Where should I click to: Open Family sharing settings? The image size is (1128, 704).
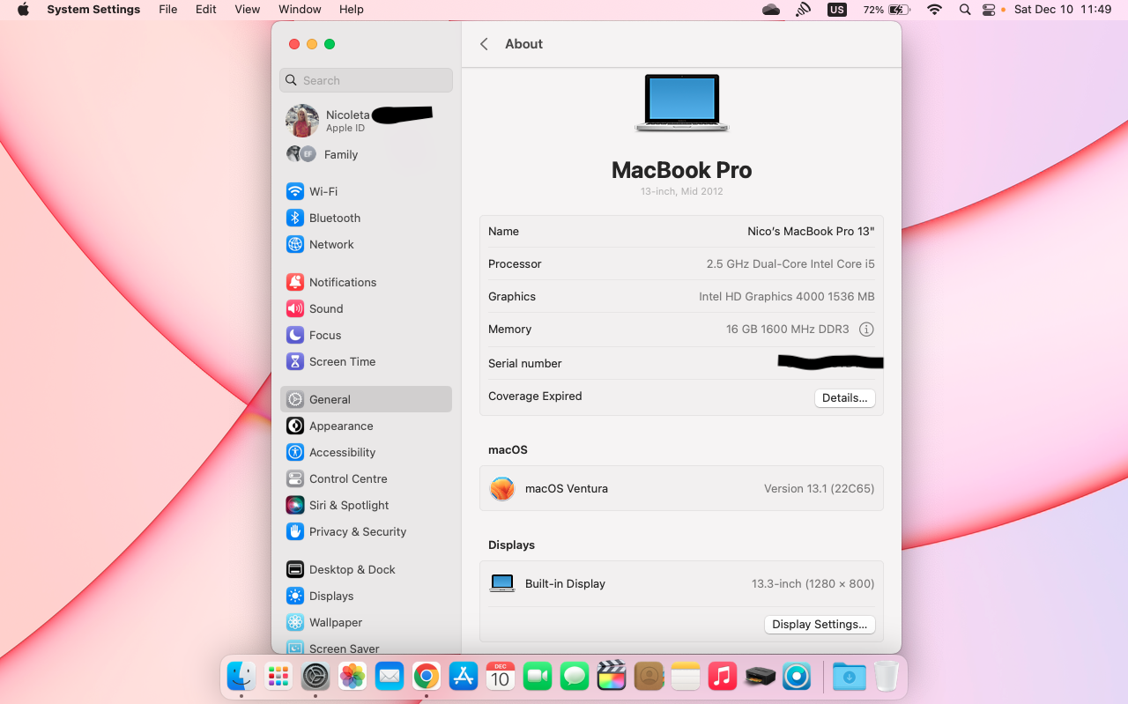[x=366, y=154]
